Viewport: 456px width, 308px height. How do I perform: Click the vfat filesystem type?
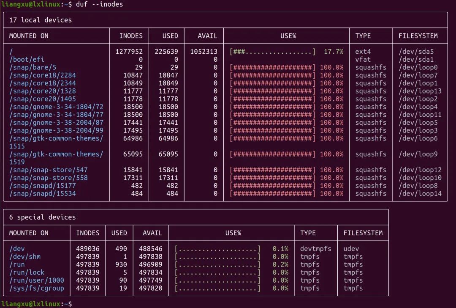click(363, 60)
